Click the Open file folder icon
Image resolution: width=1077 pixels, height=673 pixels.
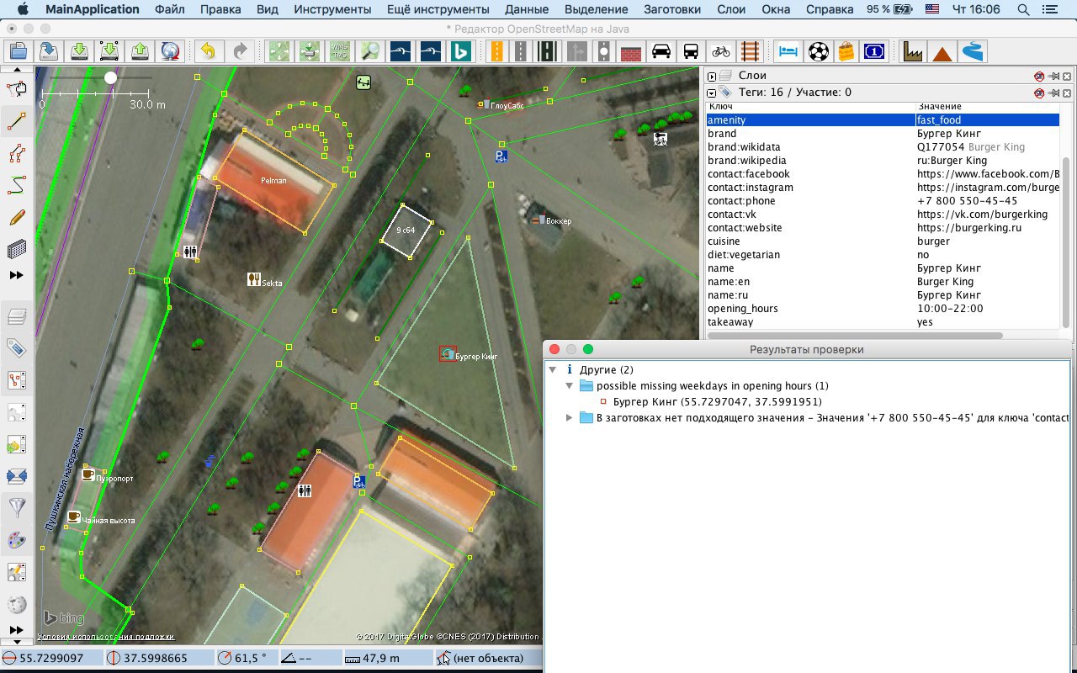[18, 51]
